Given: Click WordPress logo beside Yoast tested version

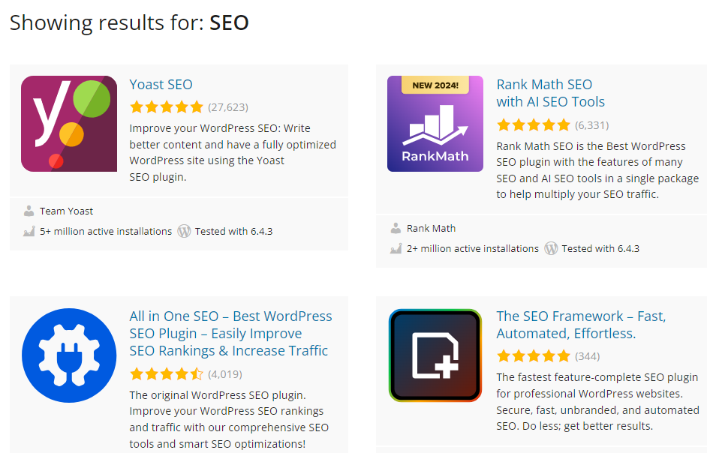Looking at the screenshot, I should 184,231.
